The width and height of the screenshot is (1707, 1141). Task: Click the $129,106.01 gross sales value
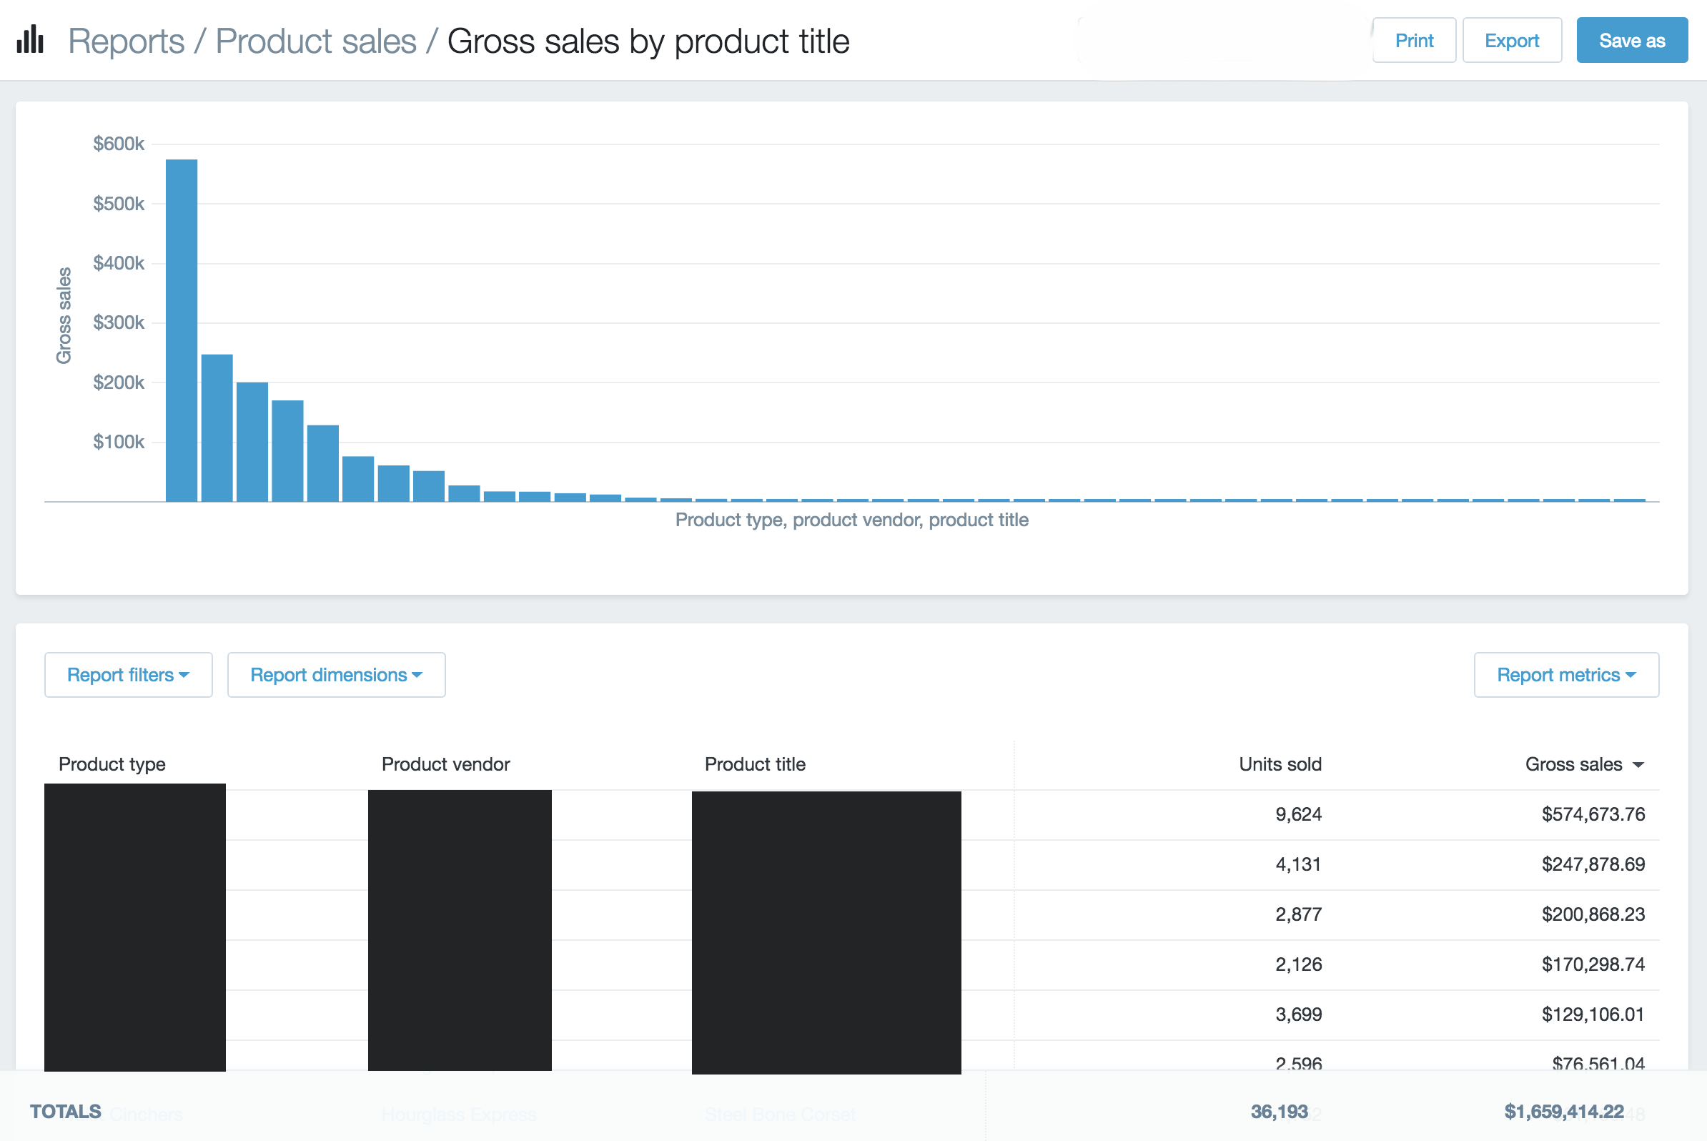[1593, 1014]
